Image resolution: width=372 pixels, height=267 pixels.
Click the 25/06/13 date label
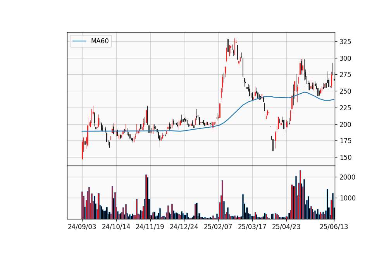(x=334, y=227)
